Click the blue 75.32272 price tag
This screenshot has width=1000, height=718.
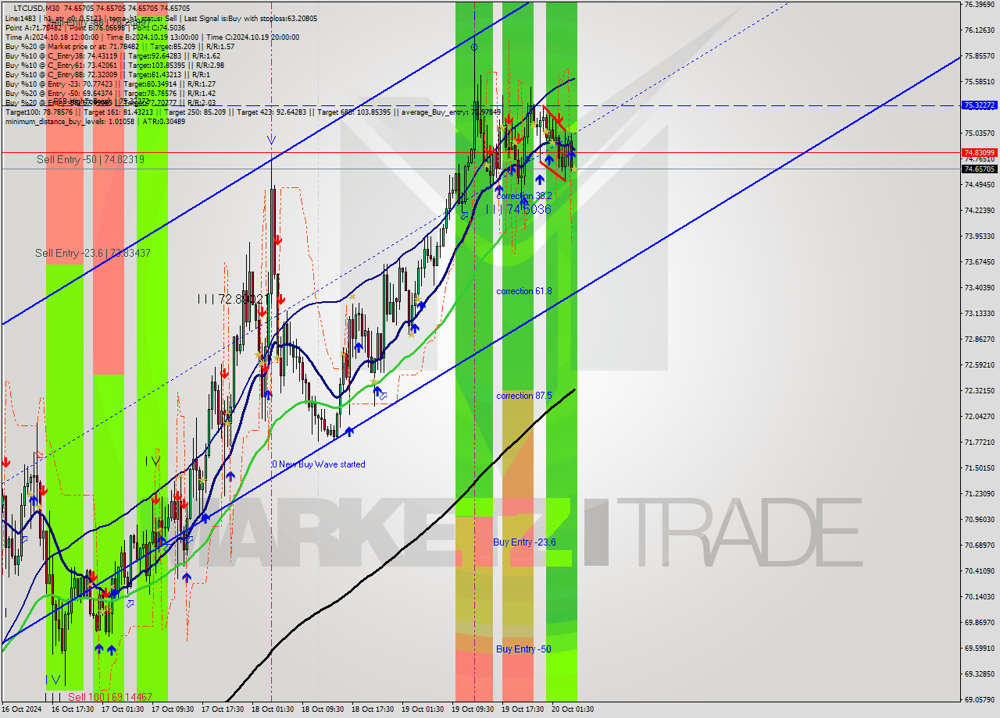coord(979,105)
